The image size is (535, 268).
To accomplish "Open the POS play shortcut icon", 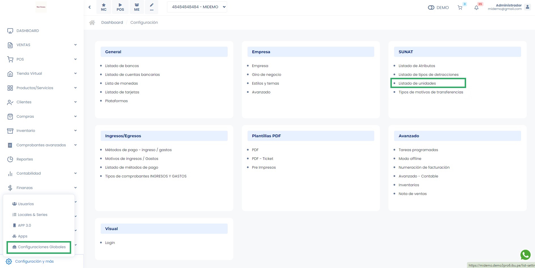I will pos(120,7).
